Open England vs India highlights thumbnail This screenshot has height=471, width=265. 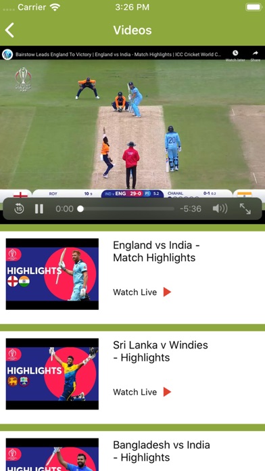[52, 274]
